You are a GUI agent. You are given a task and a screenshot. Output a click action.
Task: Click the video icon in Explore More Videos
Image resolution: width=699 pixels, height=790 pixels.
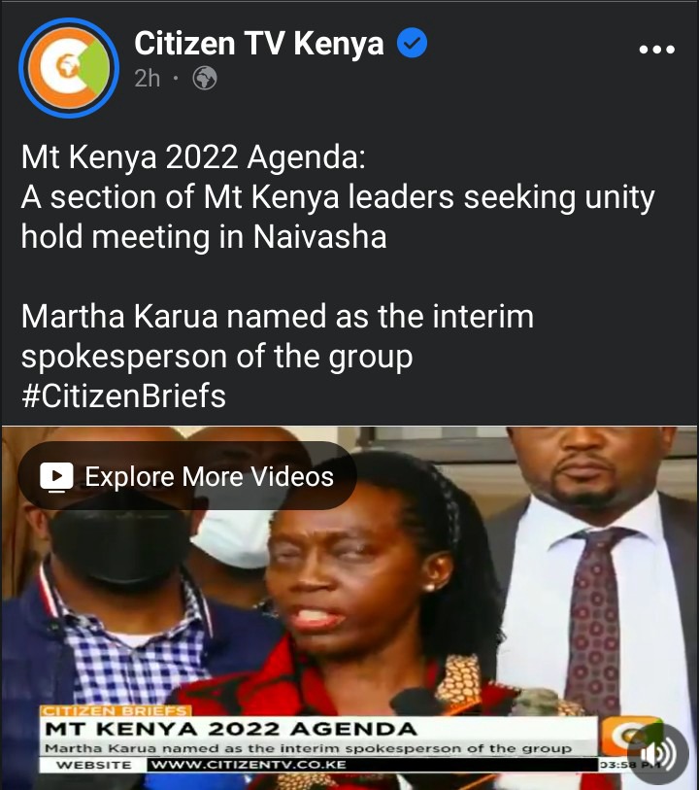point(56,476)
